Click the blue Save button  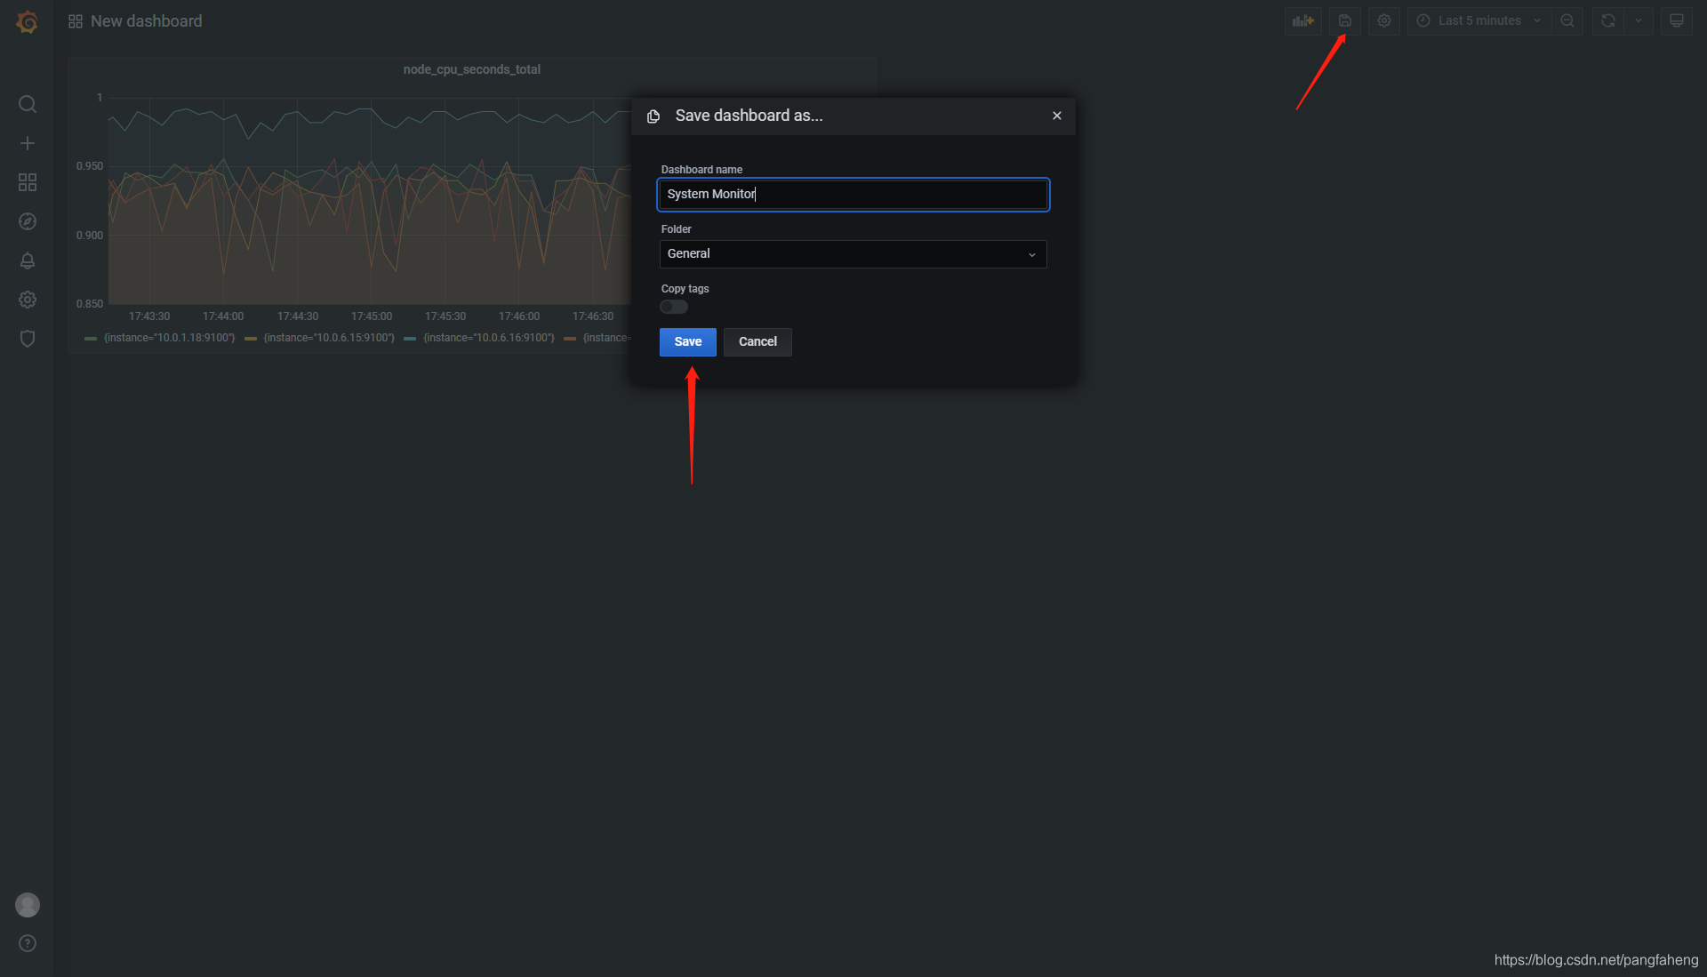click(688, 342)
